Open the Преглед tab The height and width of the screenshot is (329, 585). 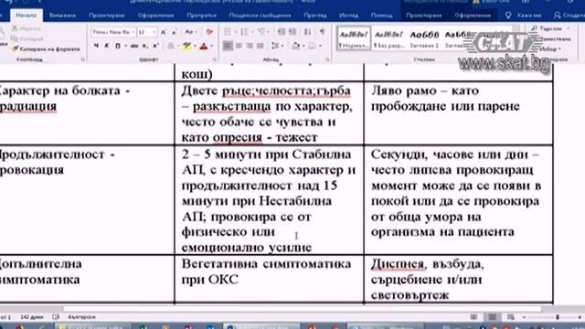315,16
